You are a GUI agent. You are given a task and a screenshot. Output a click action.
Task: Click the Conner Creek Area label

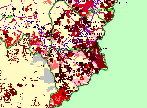(x=31, y=27)
